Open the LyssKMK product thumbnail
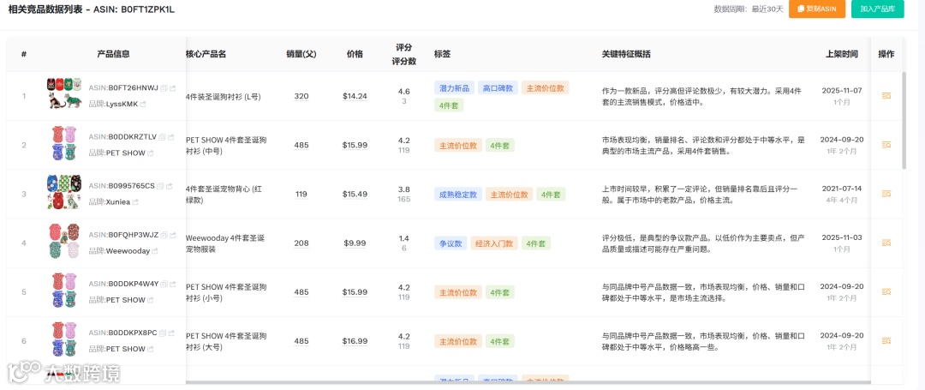925x390 pixels. [64, 93]
